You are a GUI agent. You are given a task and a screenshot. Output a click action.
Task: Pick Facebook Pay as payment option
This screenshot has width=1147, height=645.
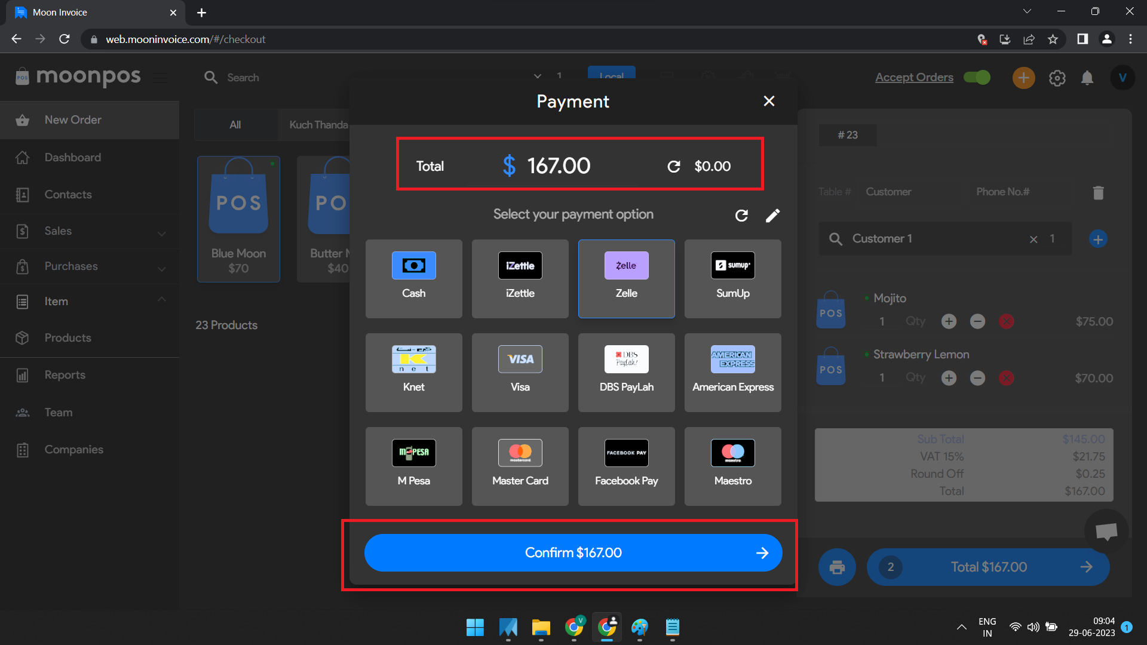coord(626,466)
